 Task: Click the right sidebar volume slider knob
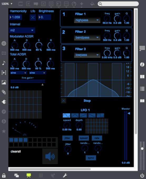tap(142, 148)
